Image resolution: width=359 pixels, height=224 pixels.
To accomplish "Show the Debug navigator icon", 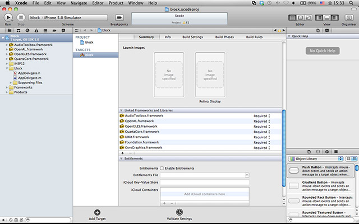I will pyautogui.click(x=45, y=30).
